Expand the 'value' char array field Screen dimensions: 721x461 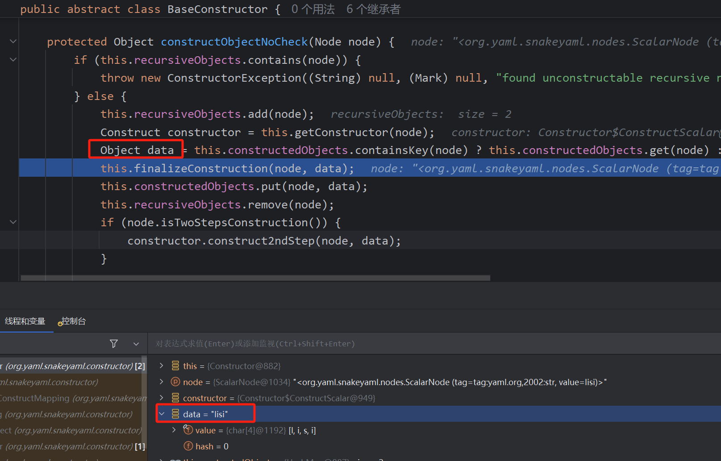pos(174,430)
